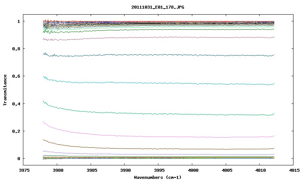Click the x-axis tick label 4010
This screenshot has height=180, width=301.
(260, 170)
